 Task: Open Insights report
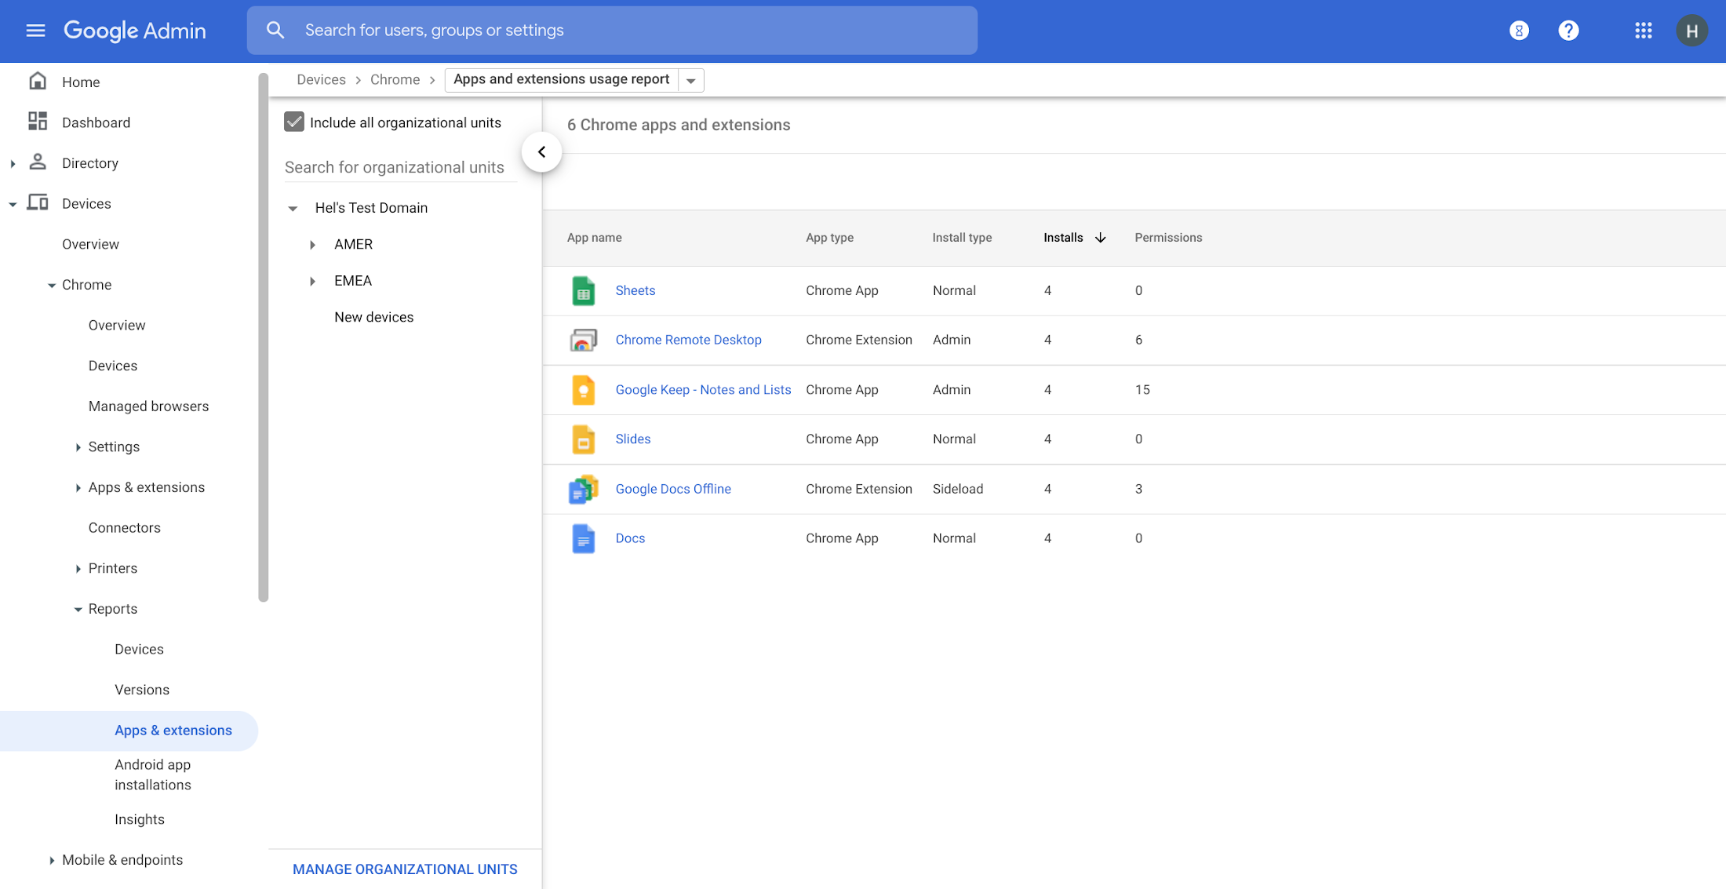(140, 819)
